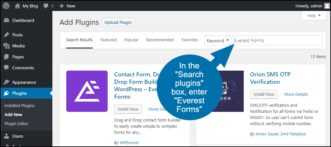Expand the Help dropdown tab
The width and height of the screenshot is (331, 147).
314,15
